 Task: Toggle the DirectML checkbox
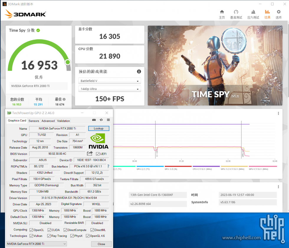pyautogui.click(x=92, y=230)
